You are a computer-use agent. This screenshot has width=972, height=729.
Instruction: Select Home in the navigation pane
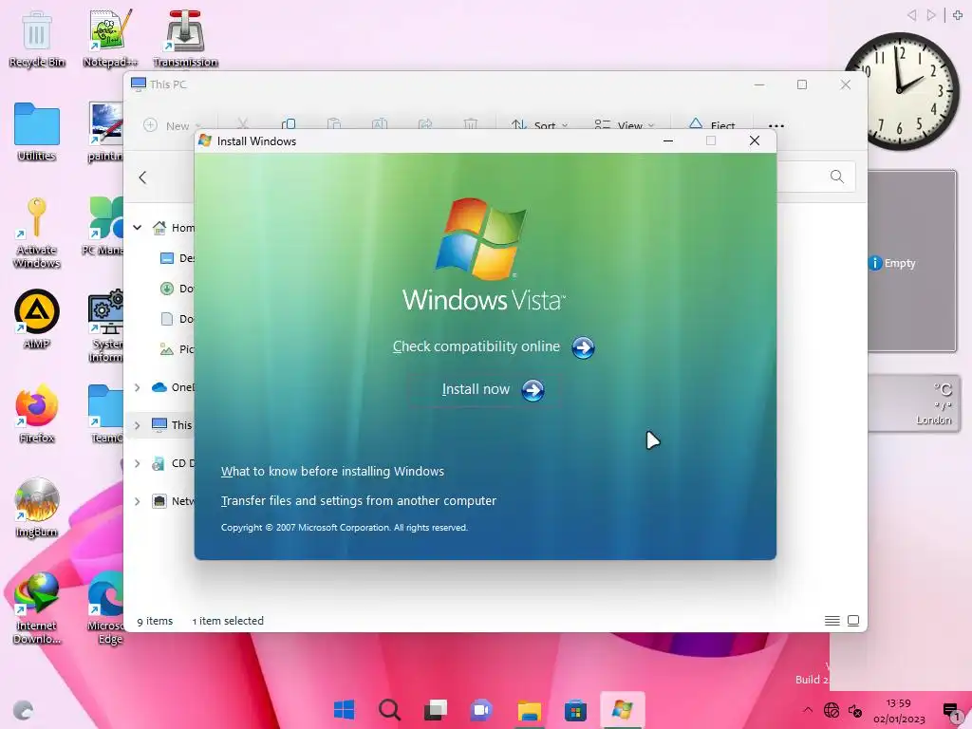coord(173,228)
